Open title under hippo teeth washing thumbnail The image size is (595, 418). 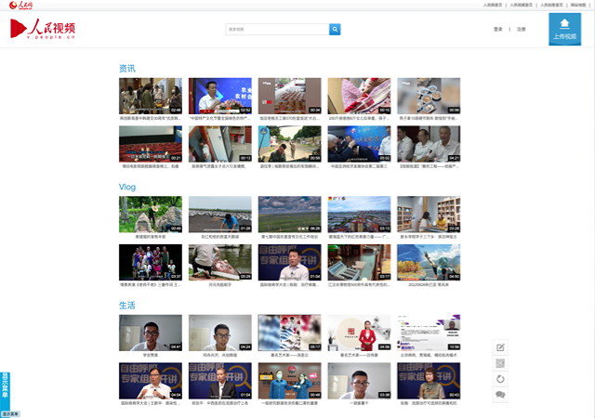pos(219,285)
